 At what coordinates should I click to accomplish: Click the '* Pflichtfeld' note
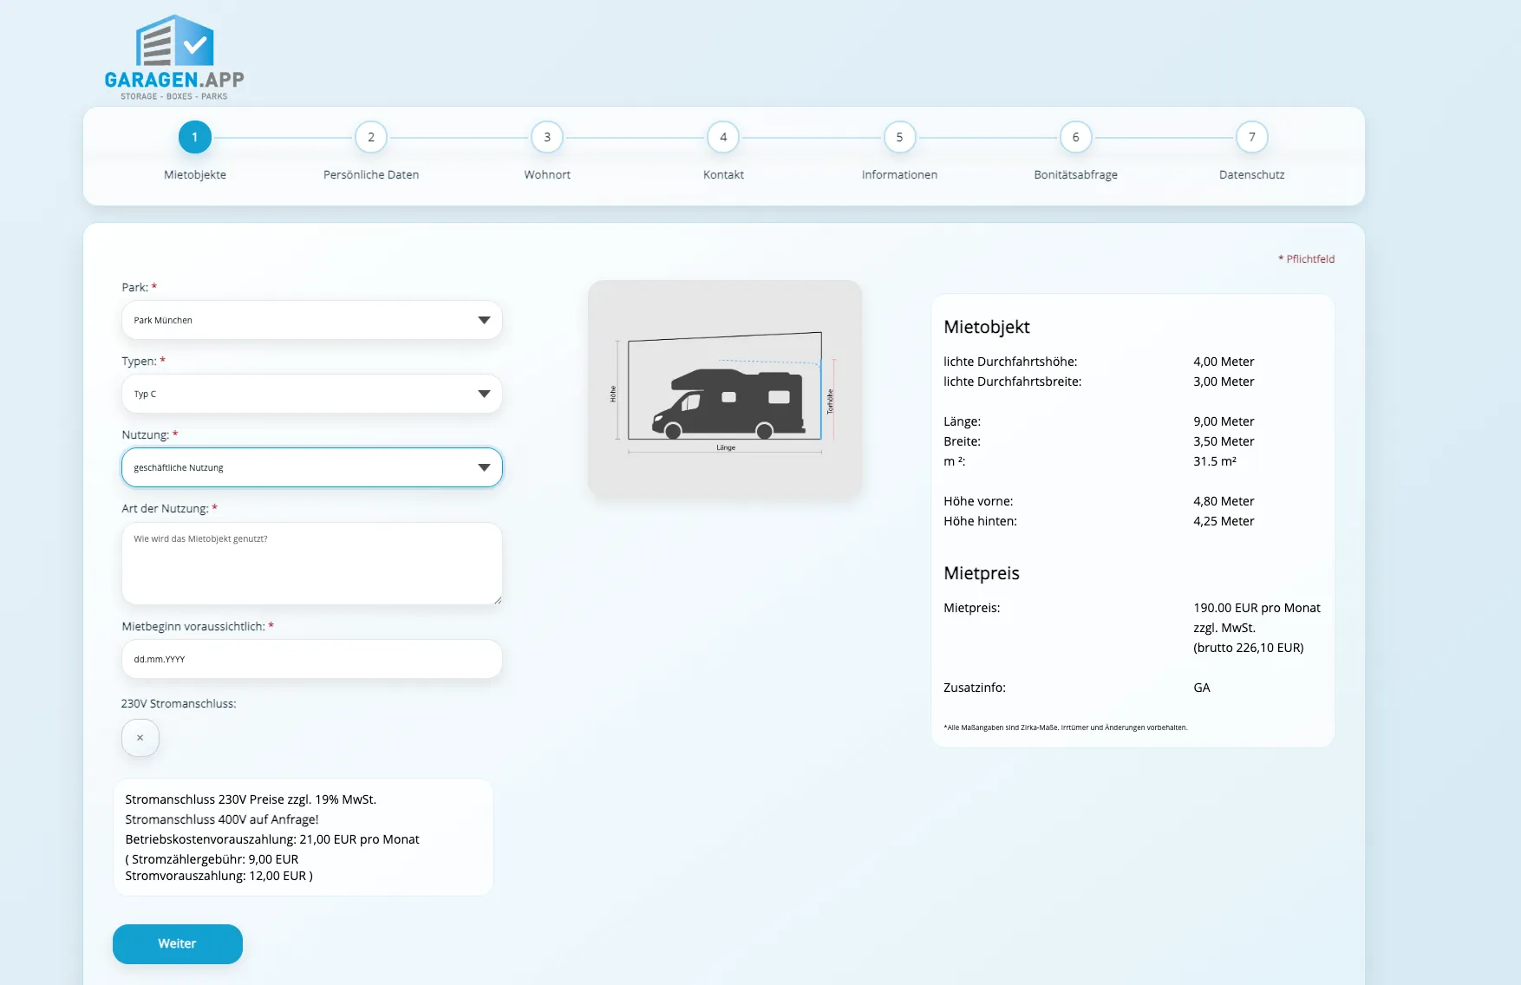(1306, 258)
